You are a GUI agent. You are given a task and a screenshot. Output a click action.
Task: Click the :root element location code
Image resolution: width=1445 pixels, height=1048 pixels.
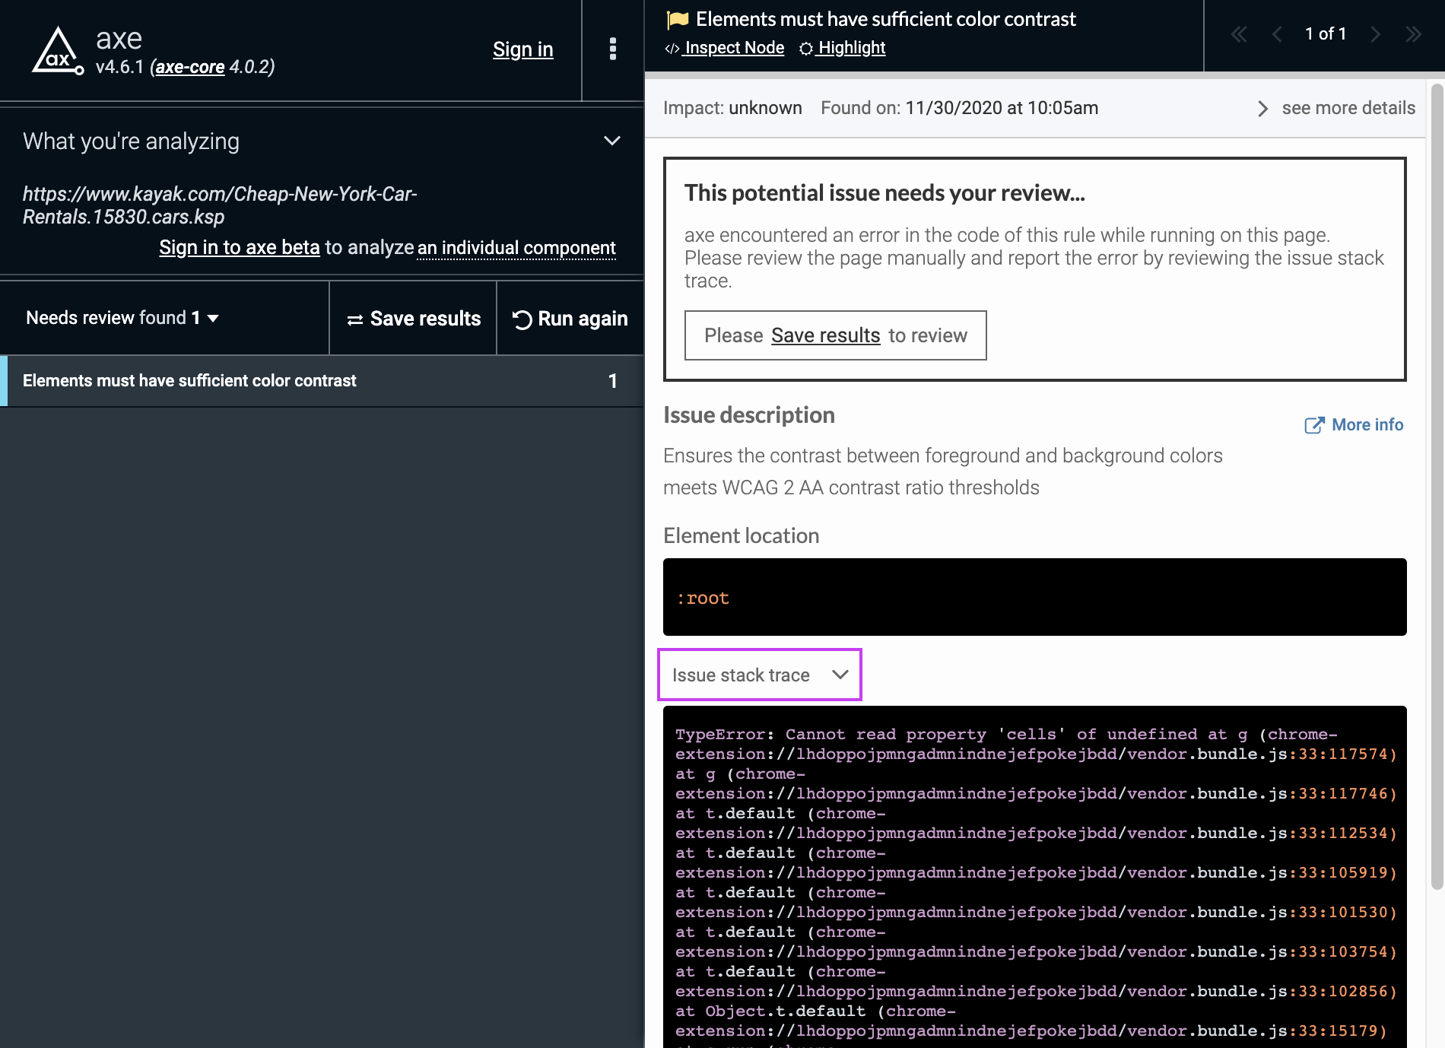click(703, 599)
